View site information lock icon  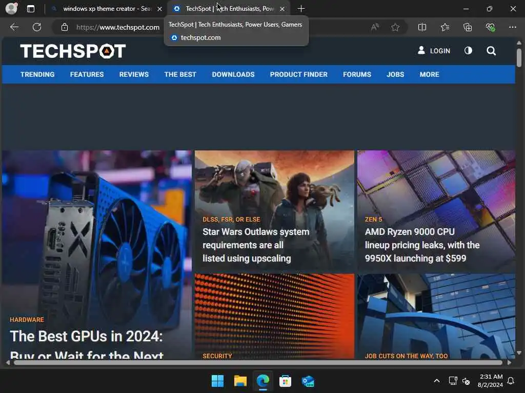pos(65,27)
